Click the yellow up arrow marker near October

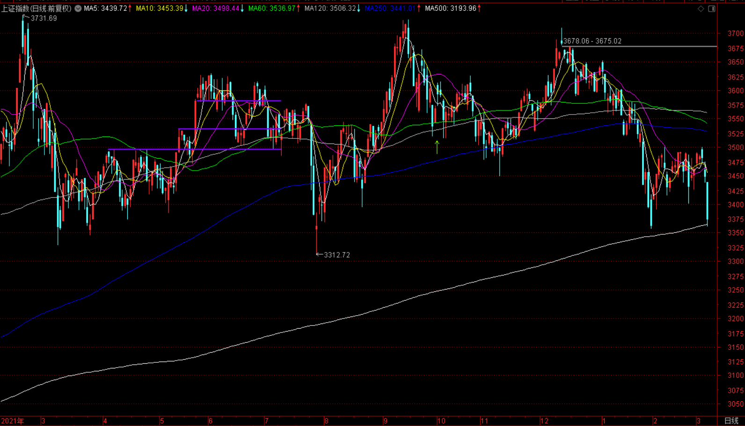pos(437,147)
